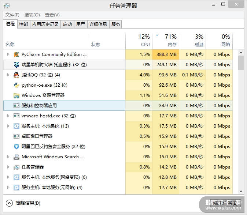Viewport: 247px width, 215px height.
Task: Click the PyCharm Community Edition process icon
Action: (16, 54)
